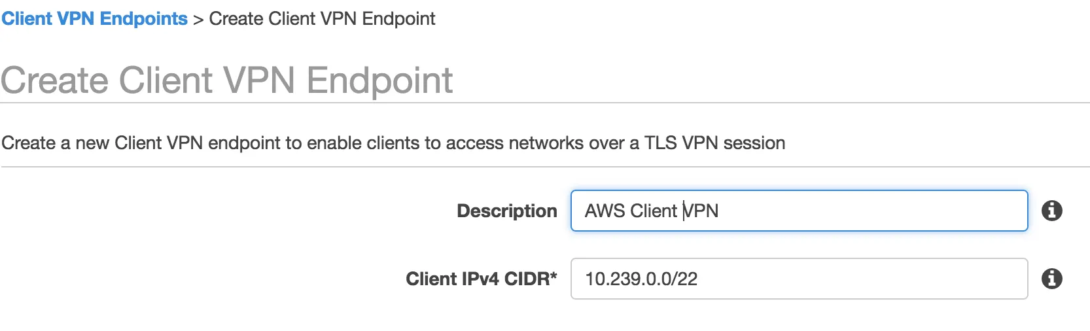
Task: Click the divider line below the subtitle
Action: 544,167
